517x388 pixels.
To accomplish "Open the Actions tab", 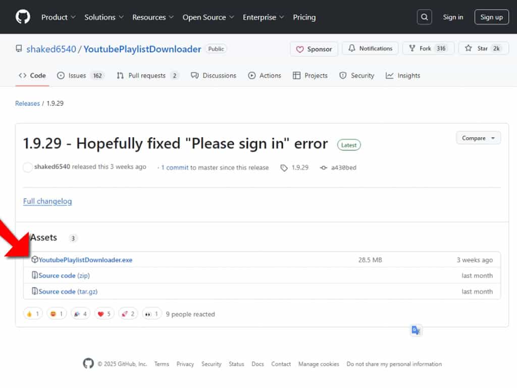I will click(265, 75).
